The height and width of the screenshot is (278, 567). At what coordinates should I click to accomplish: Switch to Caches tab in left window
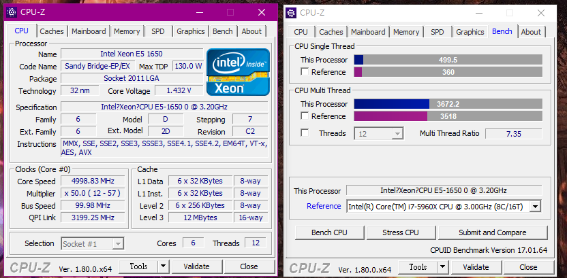tap(52, 31)
